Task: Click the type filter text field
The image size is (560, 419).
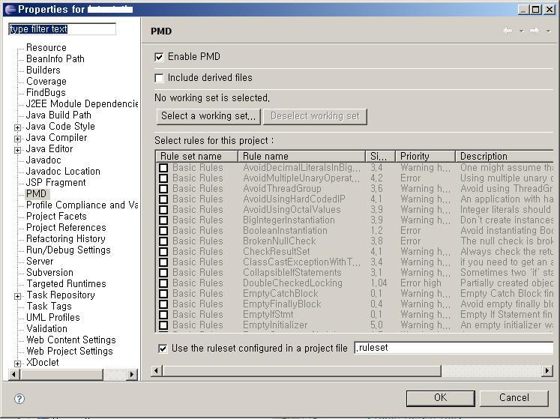Action: (x=62, y=29)
